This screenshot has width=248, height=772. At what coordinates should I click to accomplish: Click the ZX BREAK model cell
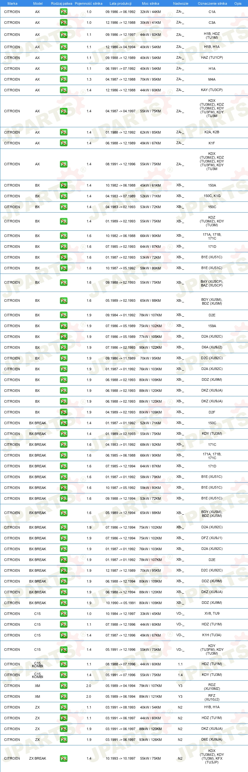coord(37,758)
